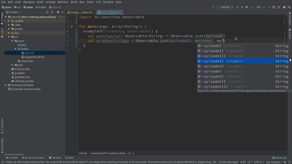
Task: Expand the gradle folder
Action: coord(9,29)
